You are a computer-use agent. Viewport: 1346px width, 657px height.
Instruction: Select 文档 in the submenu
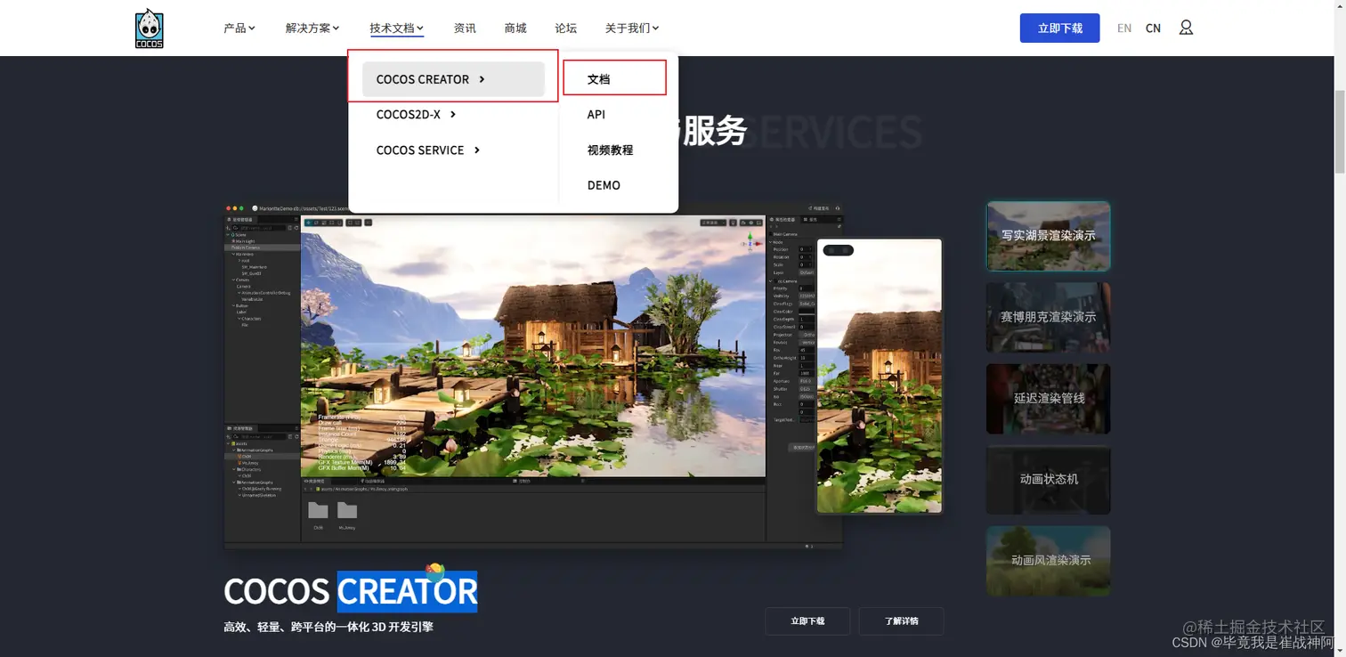click(598, 78)
